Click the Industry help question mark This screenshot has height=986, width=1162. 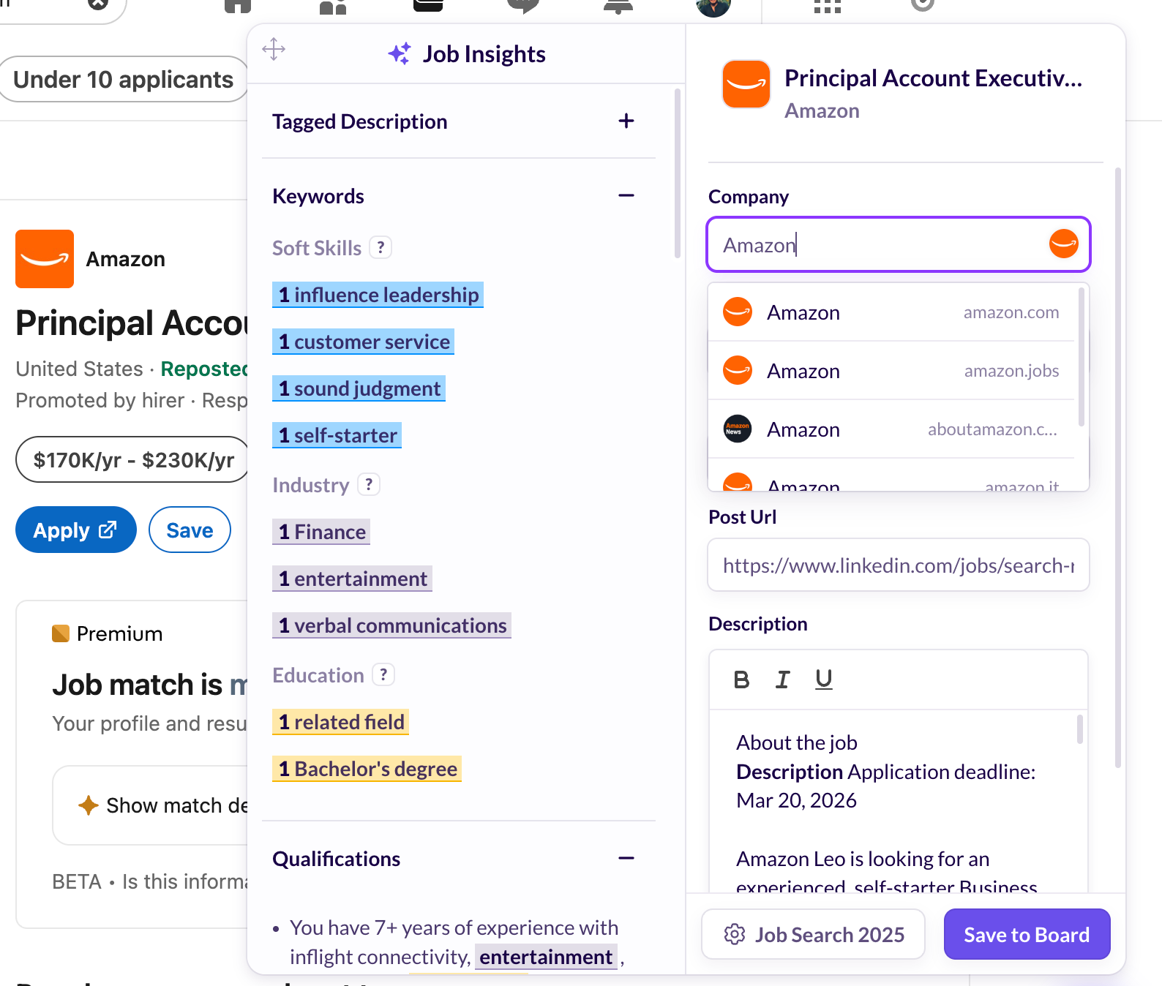point(369,484)
